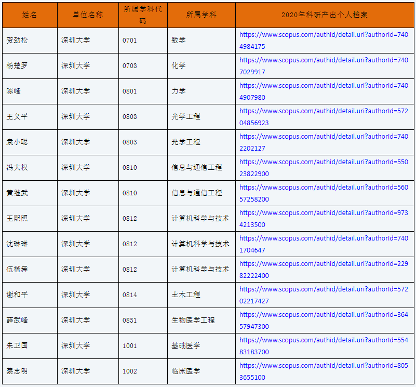Visit 王义平's Scopus profile link
416x387 pixels.
point(324,111)
